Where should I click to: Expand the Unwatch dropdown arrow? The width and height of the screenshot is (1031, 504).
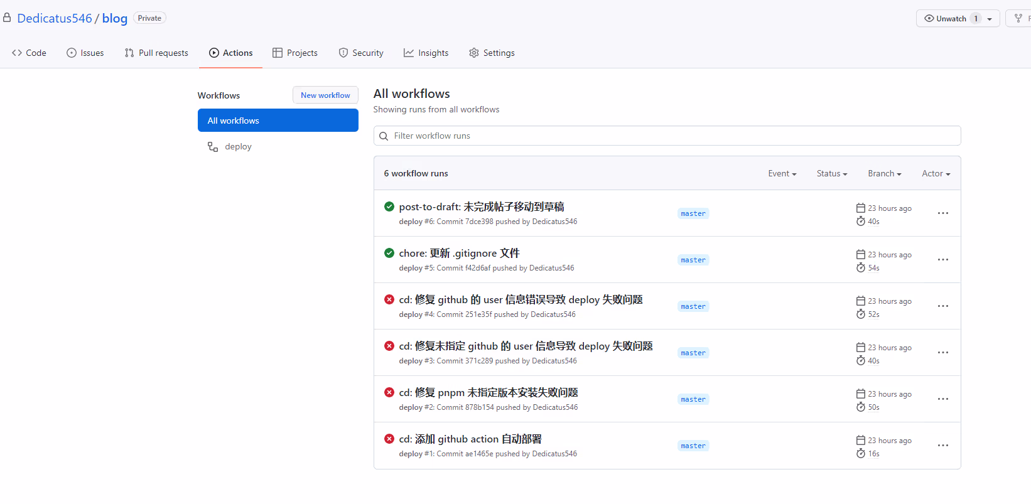tap(990, 19)
